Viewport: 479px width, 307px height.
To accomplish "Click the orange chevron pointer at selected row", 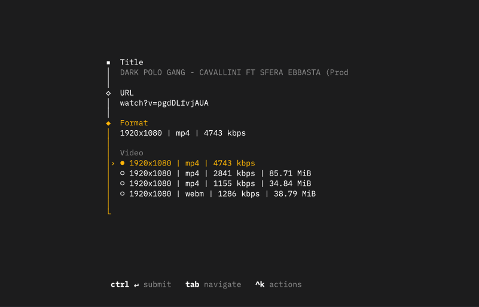I will [113, 164].
